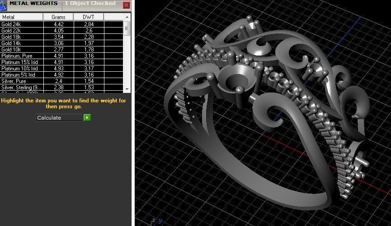Click the 2,84 DWT value

click(89, 24)
